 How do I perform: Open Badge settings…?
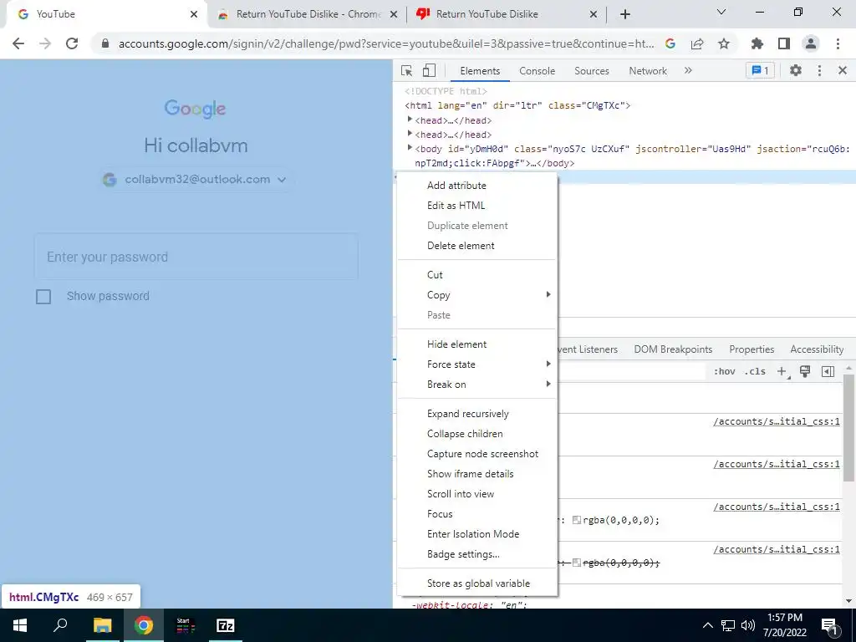click(x=477, y=554)
